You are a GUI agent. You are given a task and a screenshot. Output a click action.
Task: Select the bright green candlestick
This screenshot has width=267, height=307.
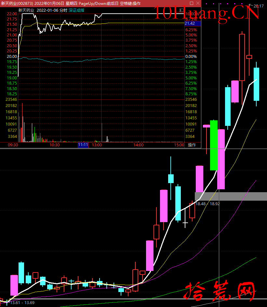tap(214, 145)
